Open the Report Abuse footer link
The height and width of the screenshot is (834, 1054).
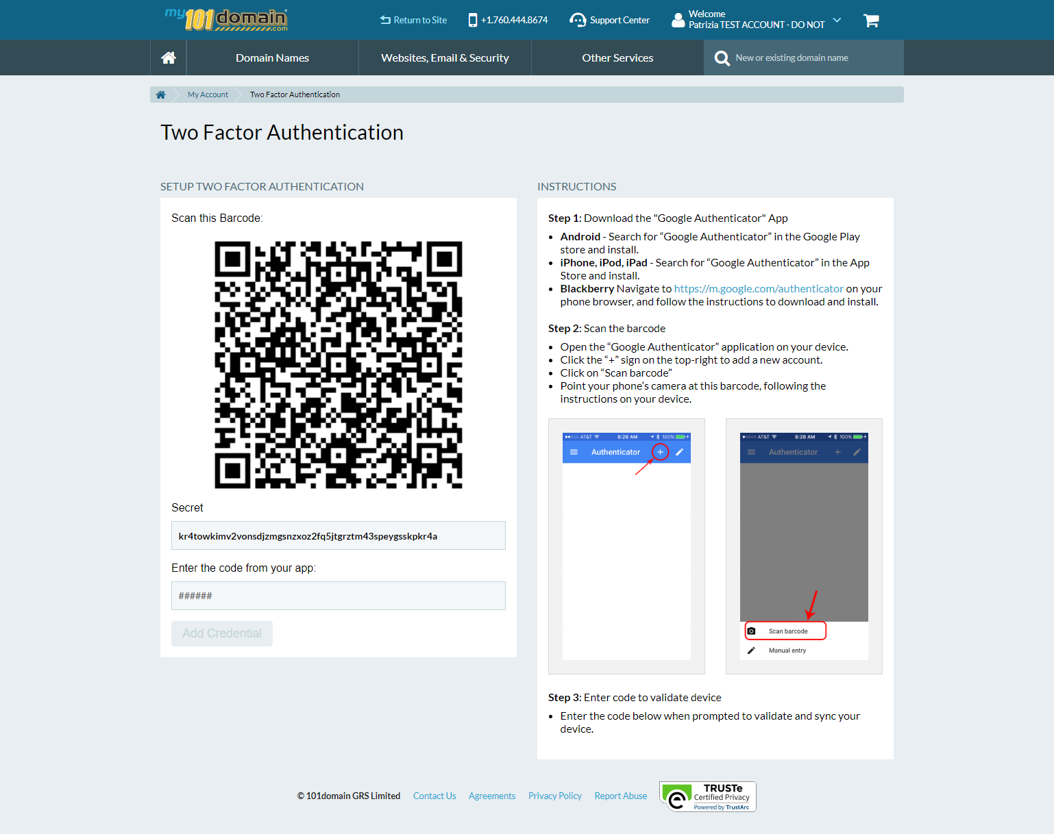pos(621,796)
